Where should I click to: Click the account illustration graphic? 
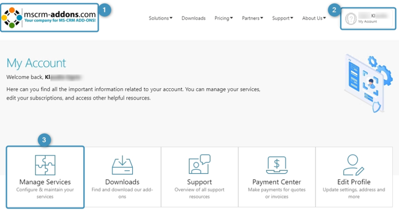coord(368,83)
